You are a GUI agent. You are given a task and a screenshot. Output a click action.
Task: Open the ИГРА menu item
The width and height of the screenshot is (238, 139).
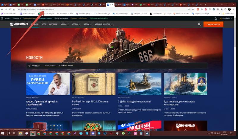(44, 24)
